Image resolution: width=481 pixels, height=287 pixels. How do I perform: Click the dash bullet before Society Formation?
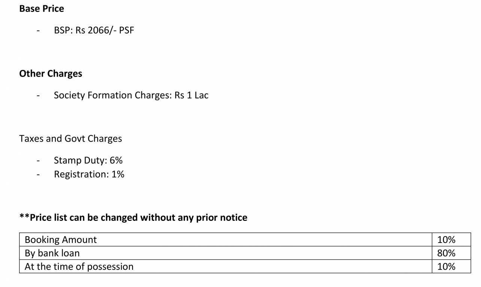[38, 96]
